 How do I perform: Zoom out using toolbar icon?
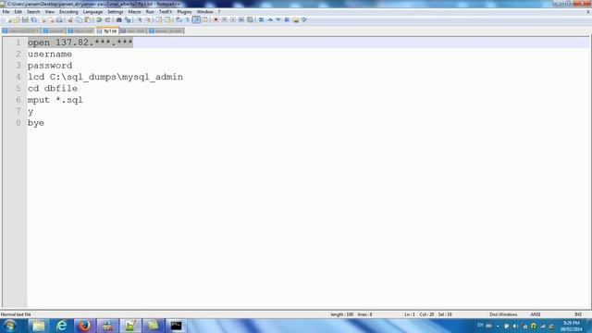148,19
